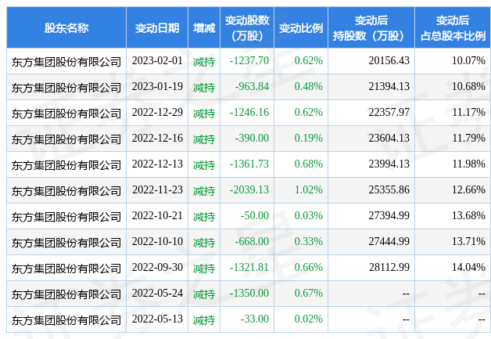Click the share change value -33.00
Viewport: 491px width, 339px height.
[x=255, y=319]
